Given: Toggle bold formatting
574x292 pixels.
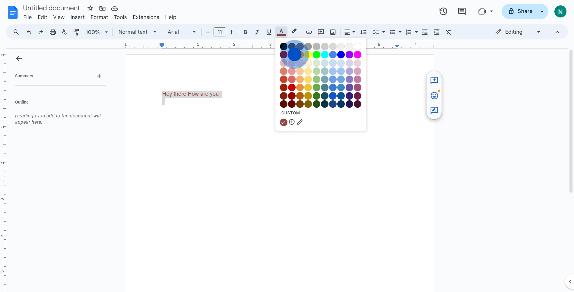Looking at the screenshot, I should 245,32.
